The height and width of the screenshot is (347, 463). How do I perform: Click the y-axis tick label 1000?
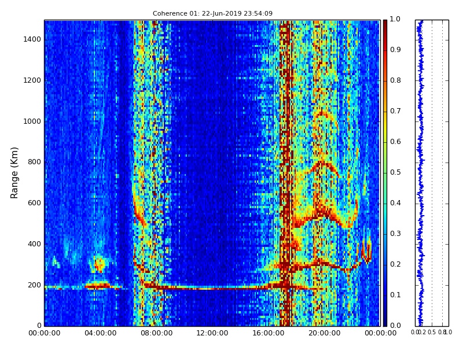32,121
